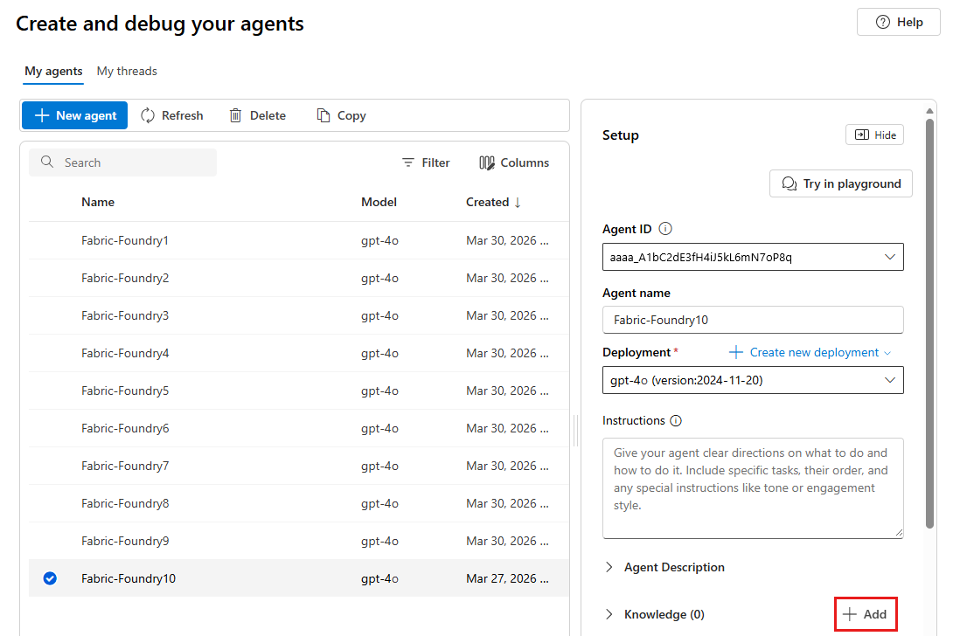953x636 pixels.
Task: Click the Instructions info icon
Action: 676,420
